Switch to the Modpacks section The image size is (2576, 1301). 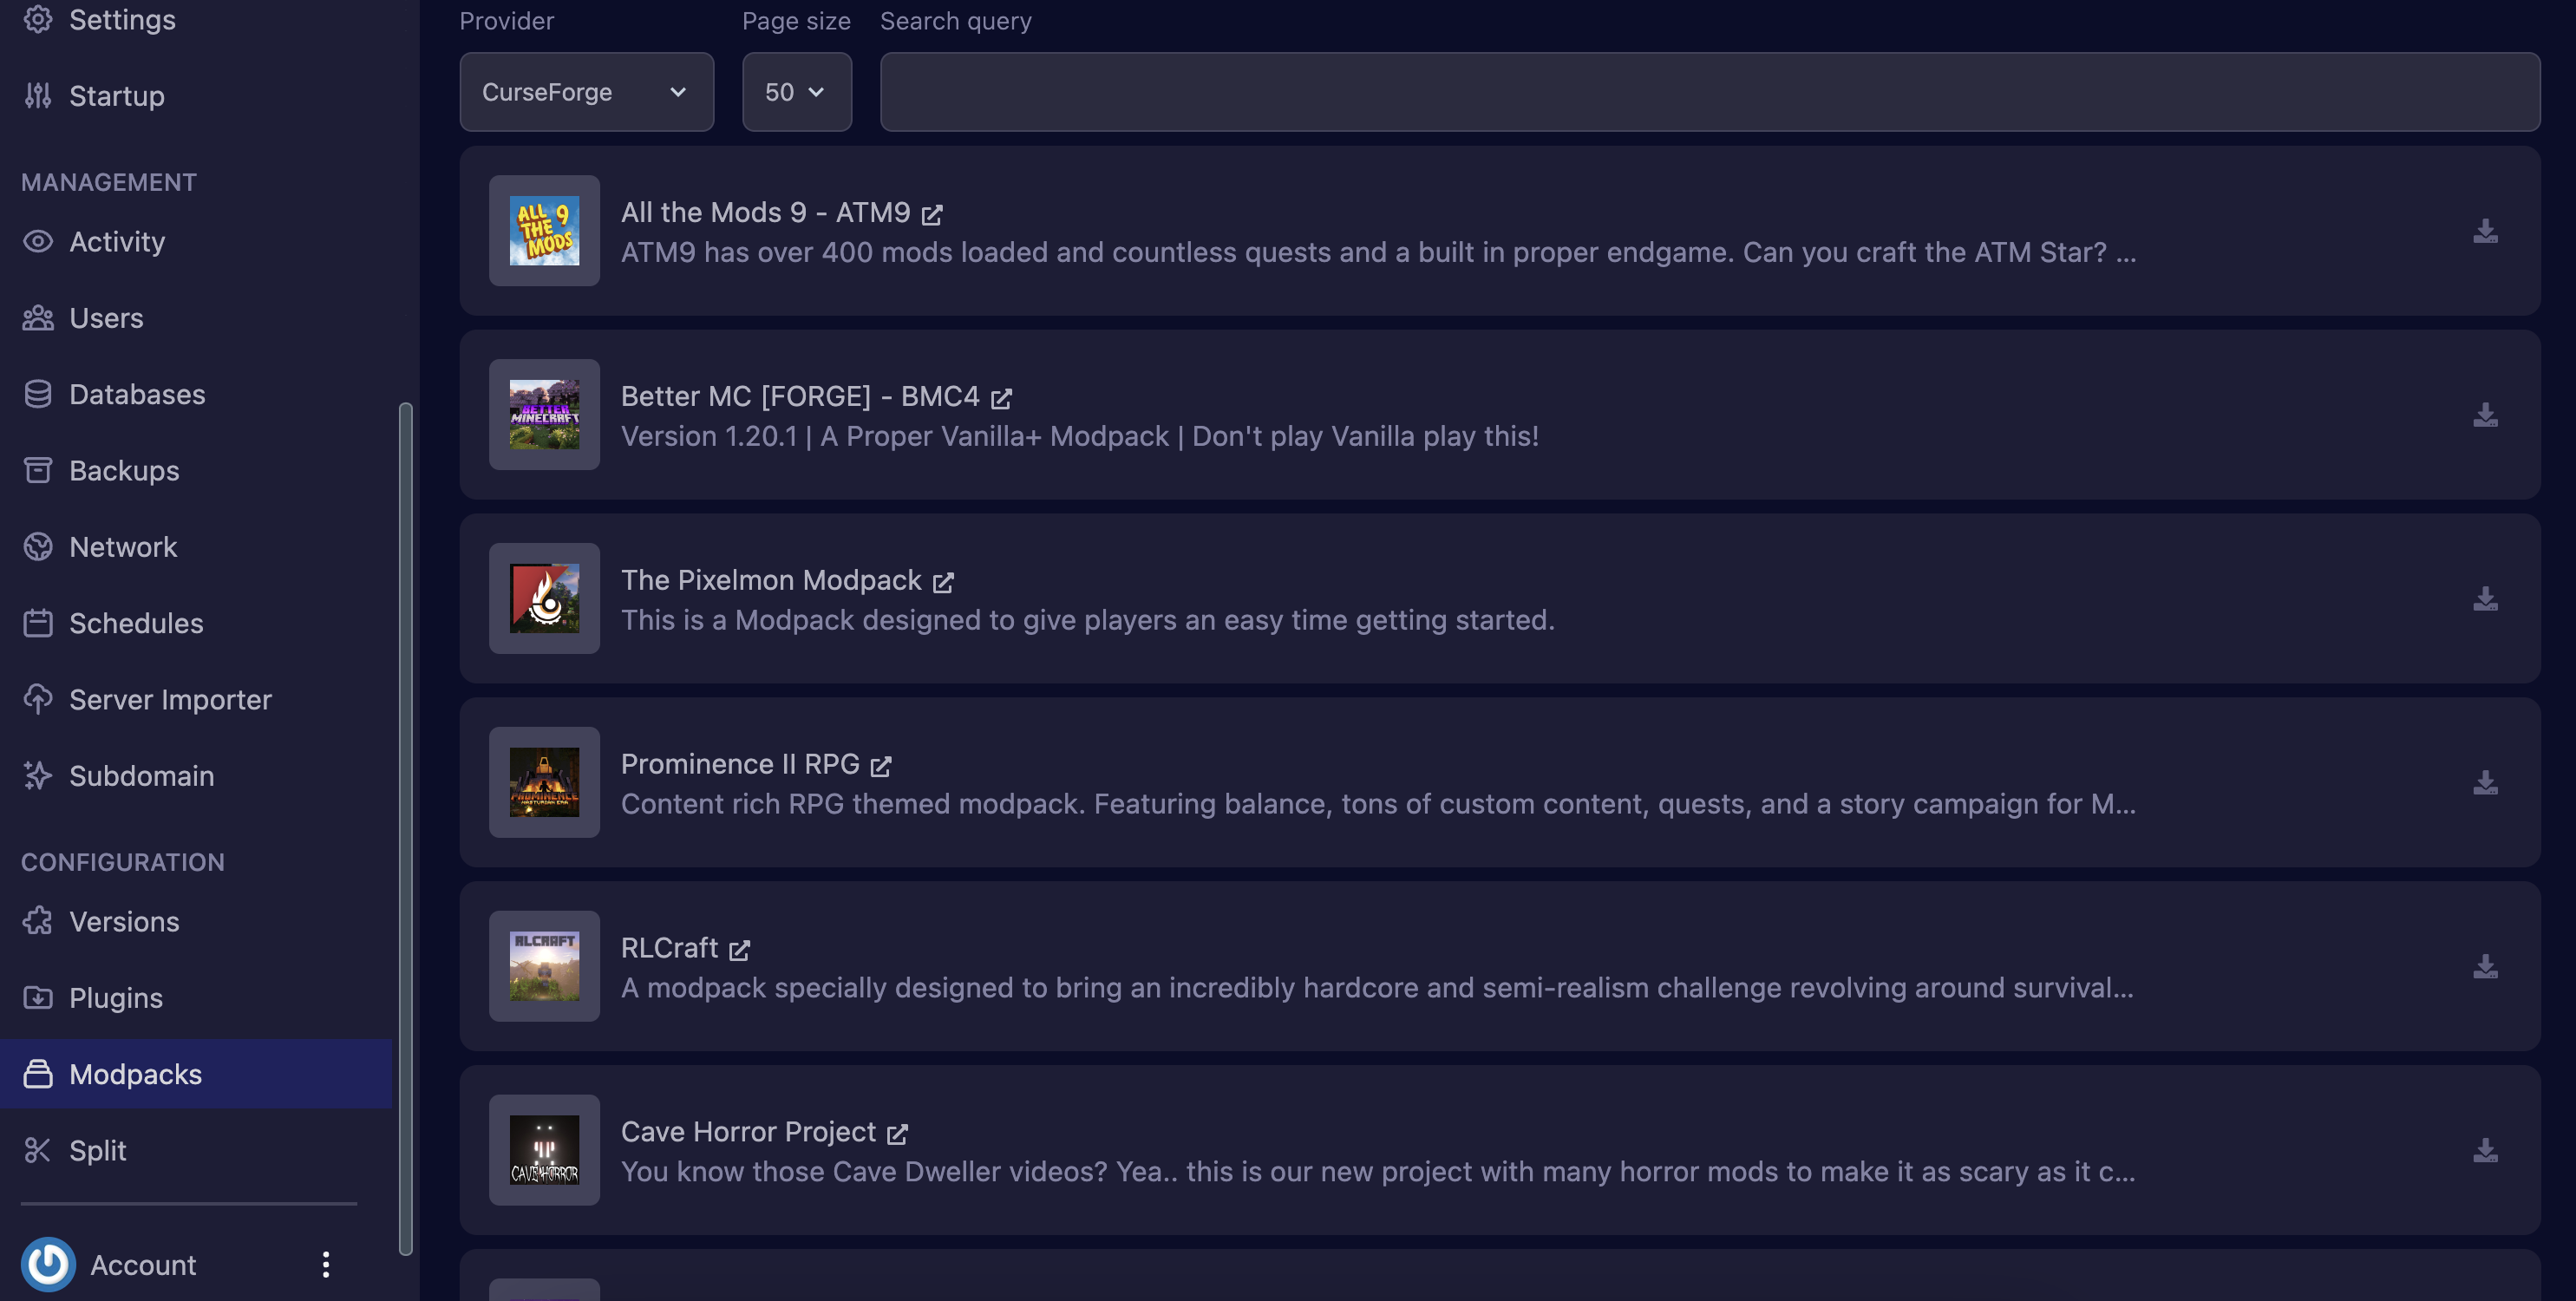pyautogui.click(x=136, y=1074)
